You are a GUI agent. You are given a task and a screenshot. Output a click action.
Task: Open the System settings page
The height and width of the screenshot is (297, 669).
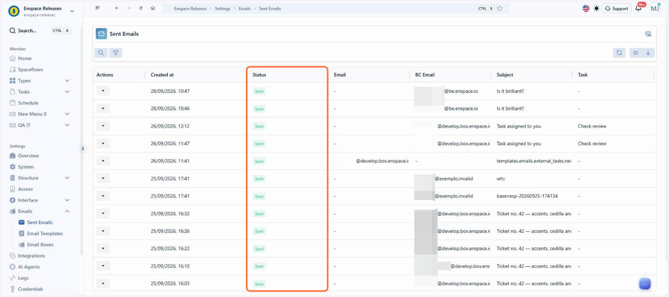click(26, 167)
